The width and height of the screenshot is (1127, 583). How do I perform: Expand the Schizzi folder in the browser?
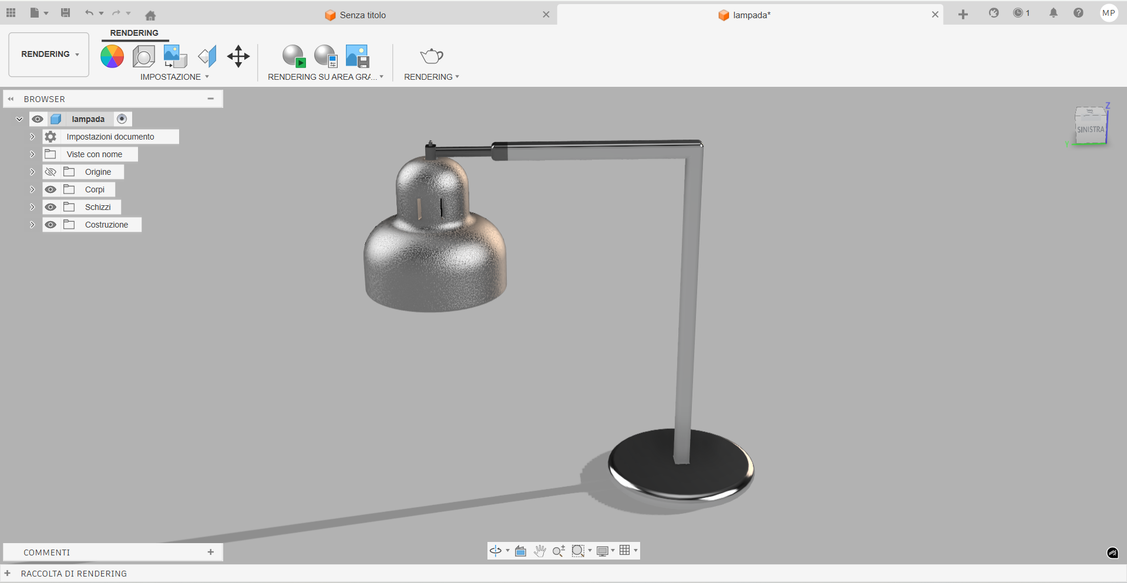coord(32,206)
